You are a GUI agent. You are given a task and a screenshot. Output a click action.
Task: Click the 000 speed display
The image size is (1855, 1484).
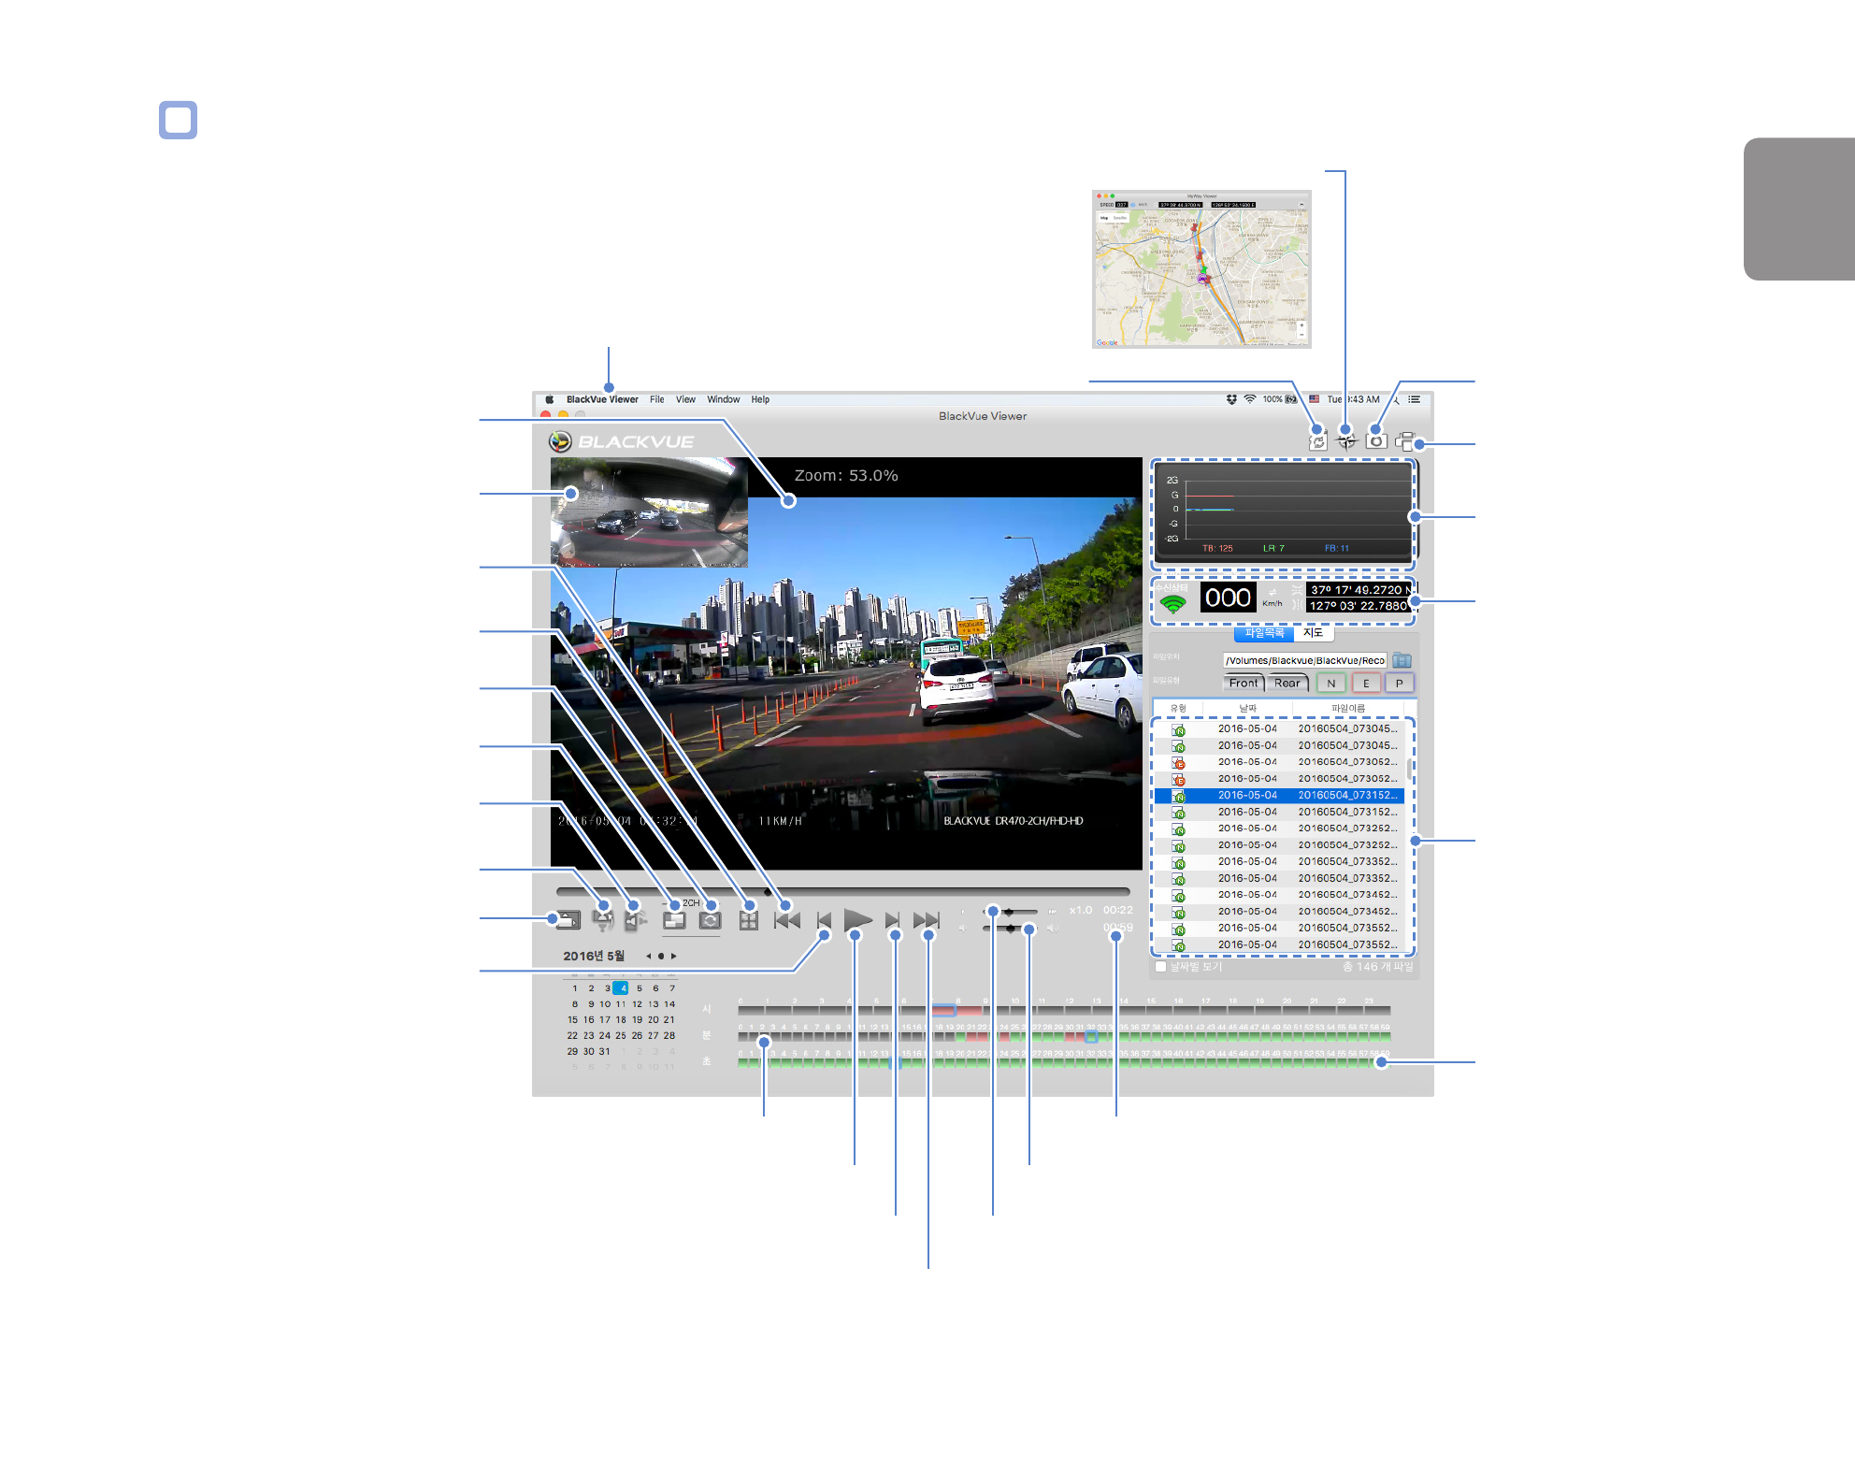click(x=1228, y=598)
